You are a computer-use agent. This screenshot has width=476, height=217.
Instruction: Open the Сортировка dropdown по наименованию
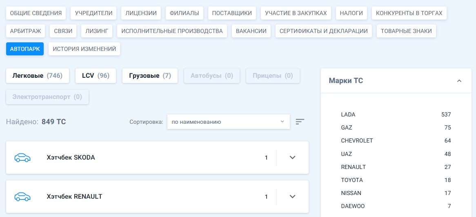pos(228,122)
